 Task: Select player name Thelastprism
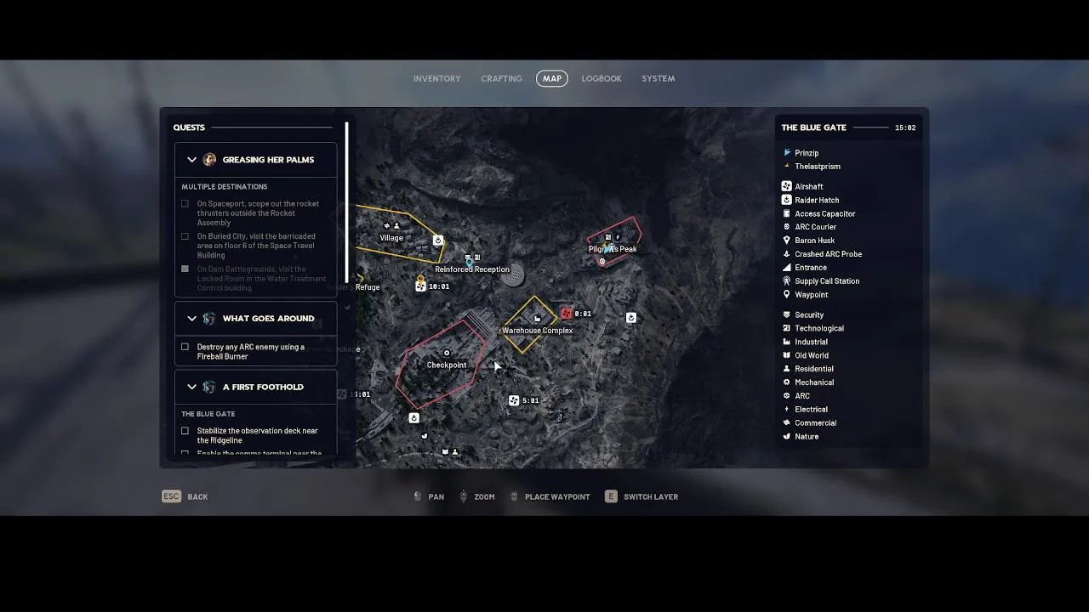coord(818,167)
